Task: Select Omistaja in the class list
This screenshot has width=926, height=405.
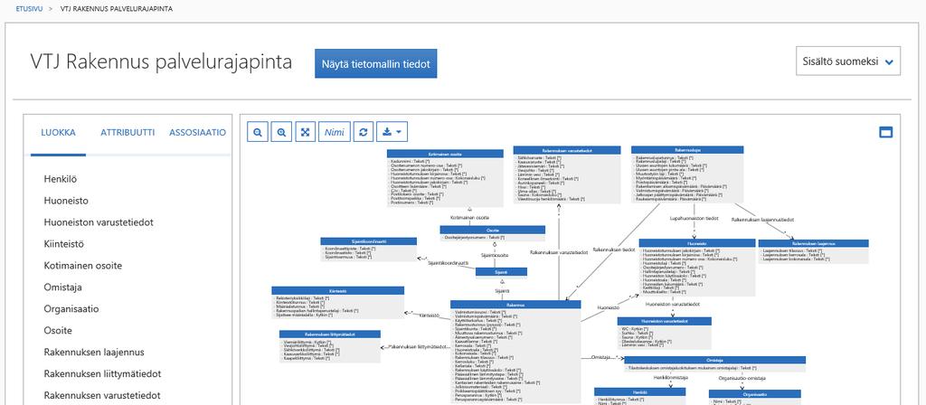Action: point(62,287)
